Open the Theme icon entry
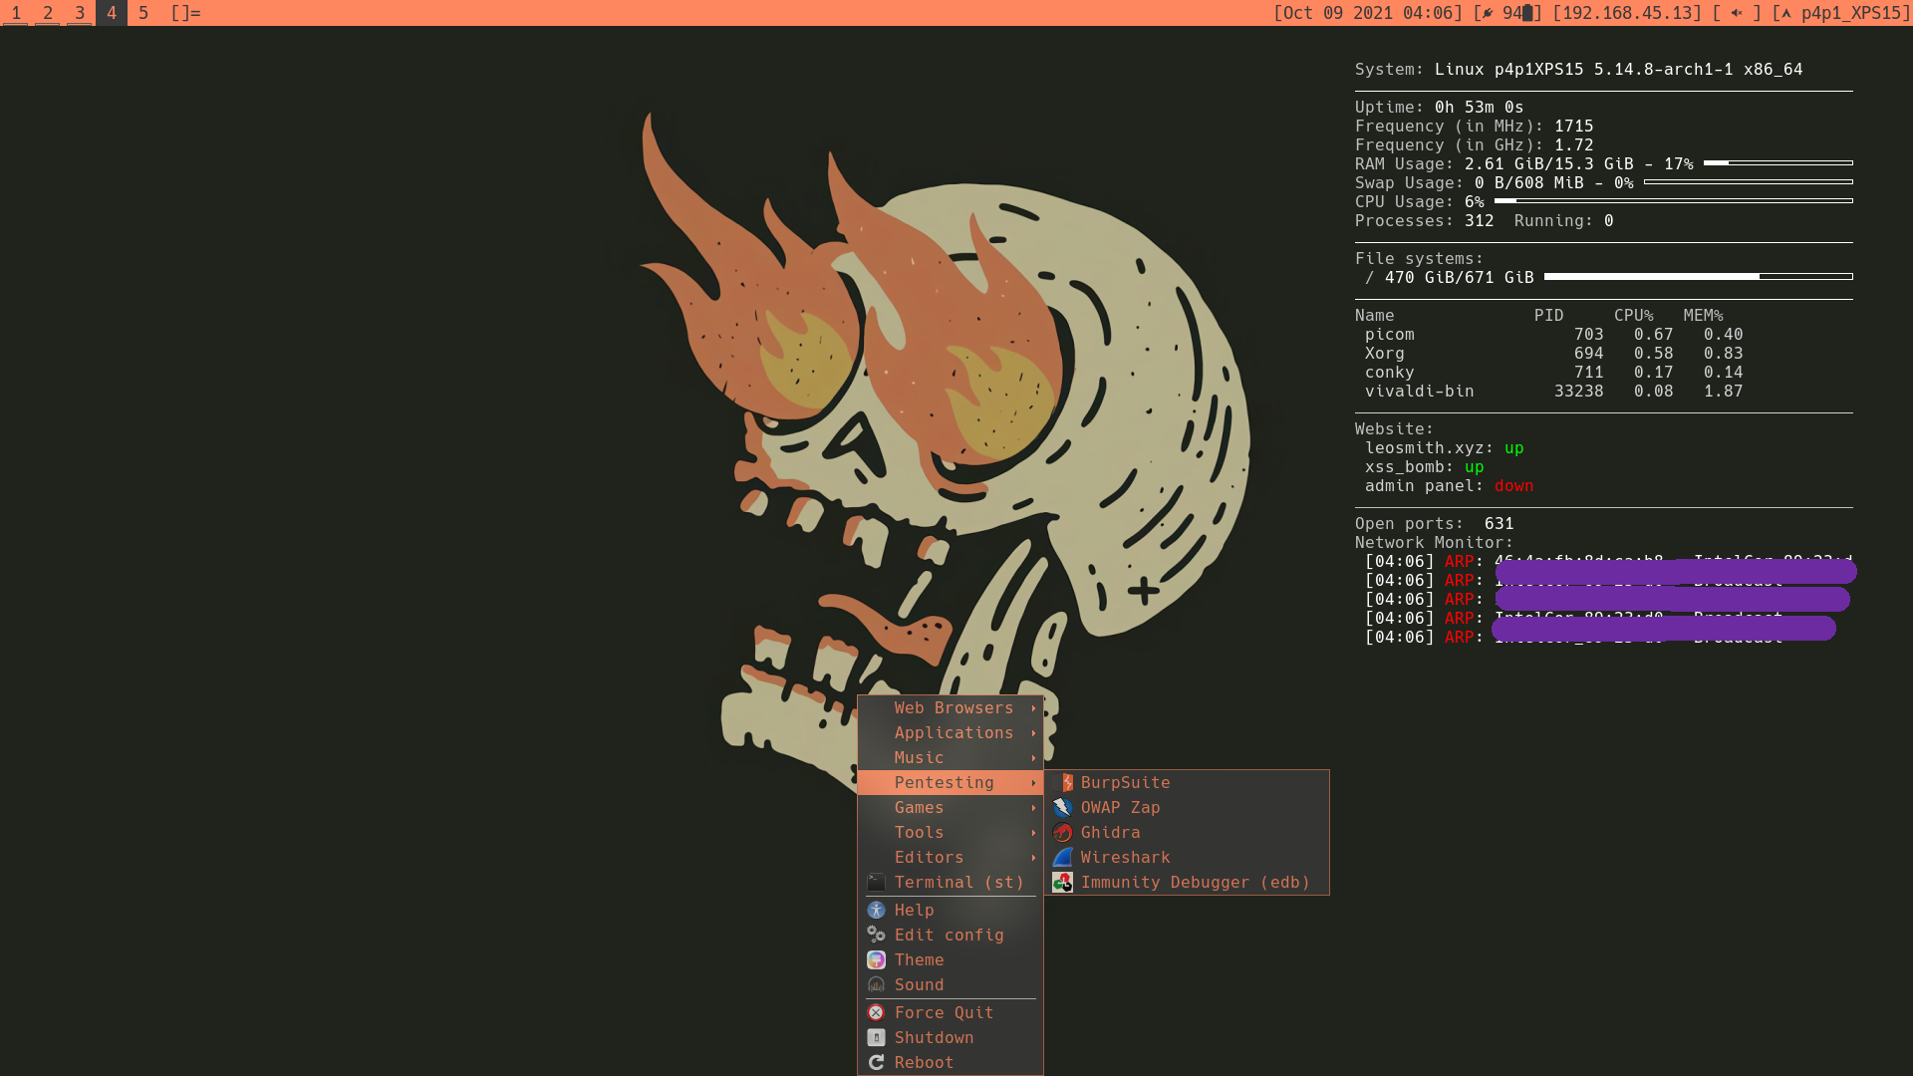Image resolution: width=1913 pixels, height=1076 pixels. click(x=876, y=960)
